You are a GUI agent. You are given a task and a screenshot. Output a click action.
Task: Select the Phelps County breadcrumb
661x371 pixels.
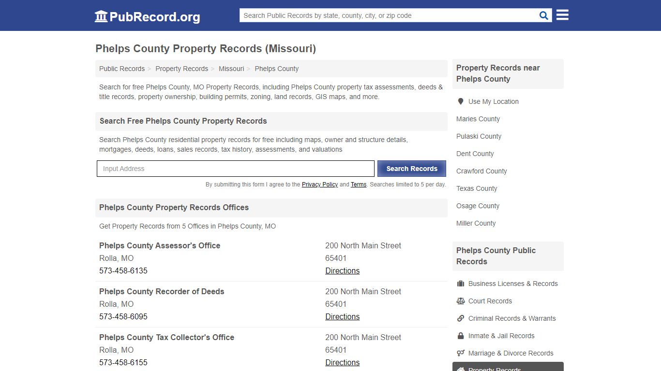[x=277, y=69]
